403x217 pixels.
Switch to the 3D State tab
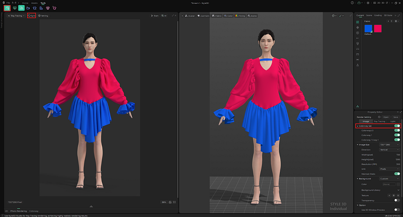point(388,15)
